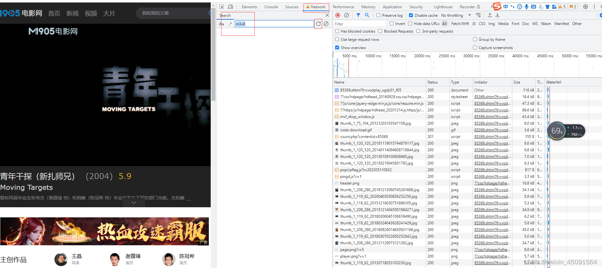Open the Sogou toolbox grid icon
The width and height of the screenshot is (602, 268).
(554, 7)
